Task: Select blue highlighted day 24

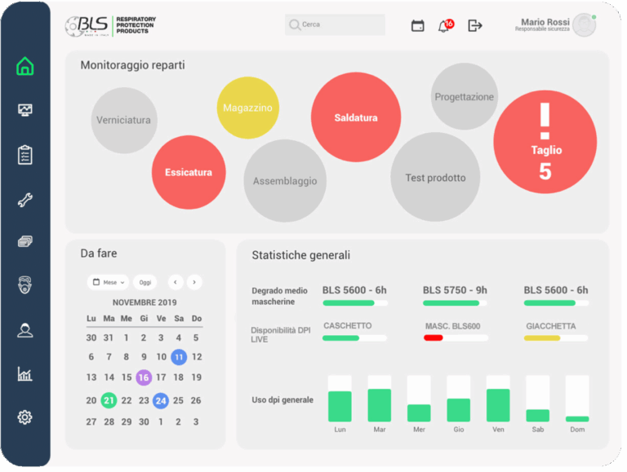Action: 161,400
